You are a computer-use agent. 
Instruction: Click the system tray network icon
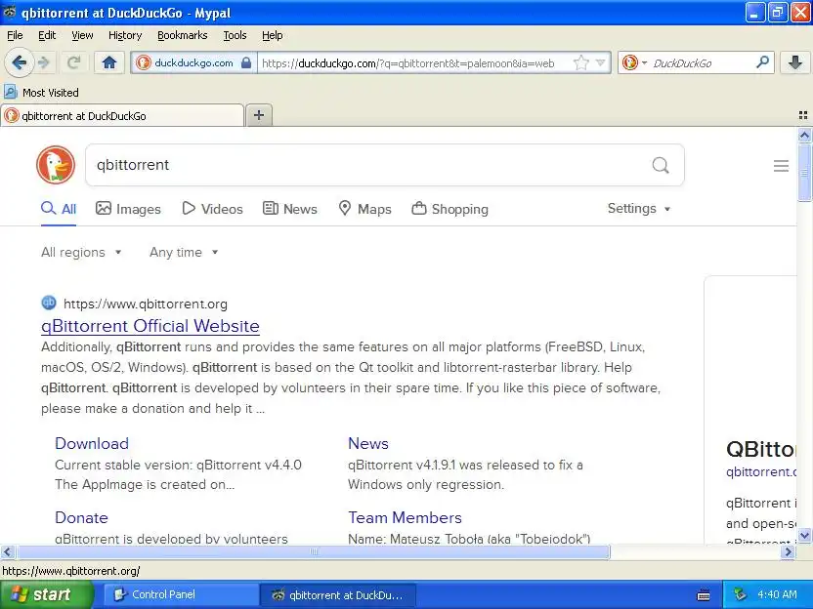click(740, 594)
